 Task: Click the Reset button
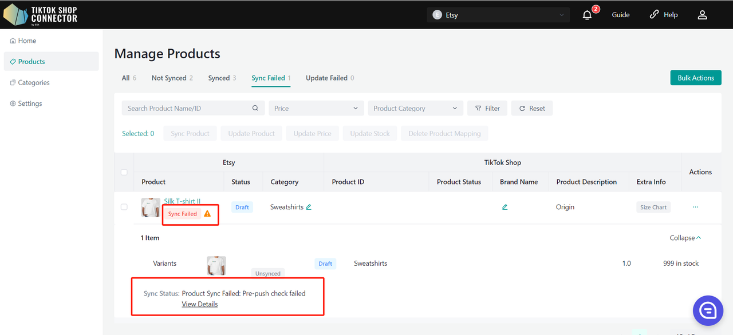click(532, 108)
